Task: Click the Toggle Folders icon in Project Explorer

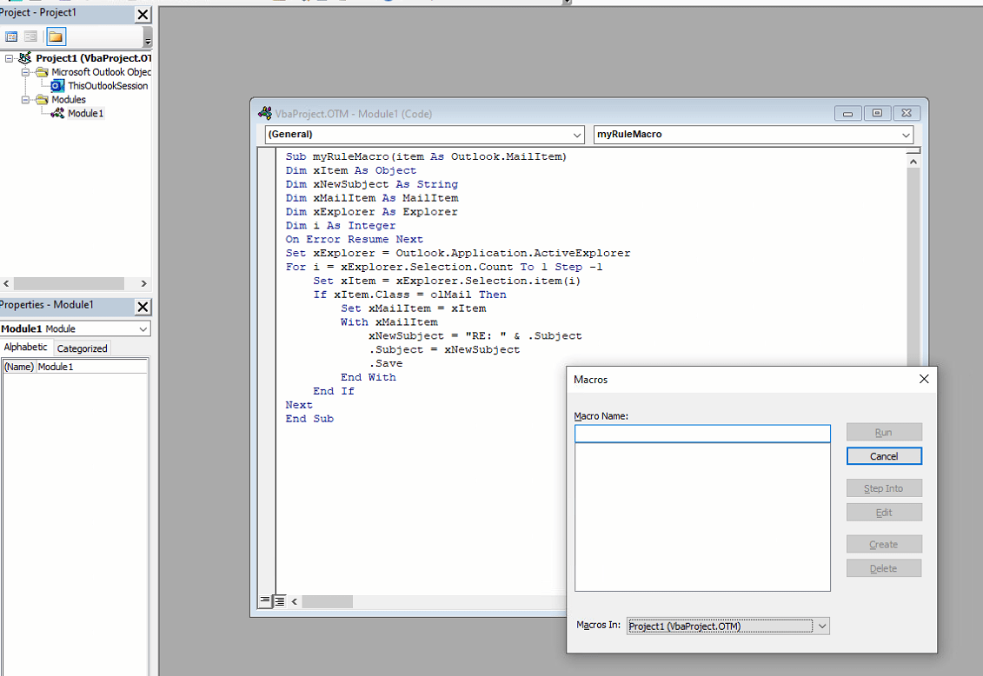Action: [x=55, y=36]
